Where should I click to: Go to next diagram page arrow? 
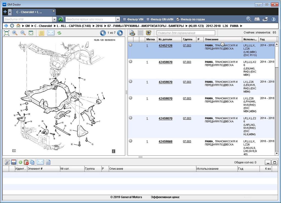click(x=120, y=33)
